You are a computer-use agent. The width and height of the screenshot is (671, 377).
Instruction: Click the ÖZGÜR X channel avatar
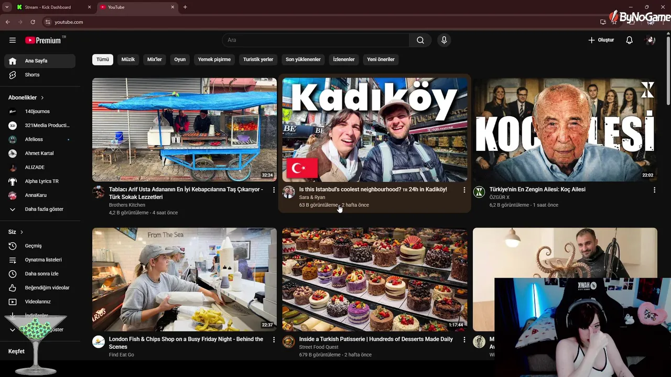[479, 192]
